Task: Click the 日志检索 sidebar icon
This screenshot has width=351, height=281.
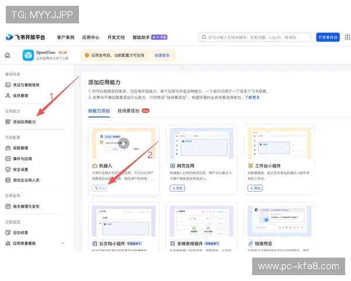Action: click(8, 232)
